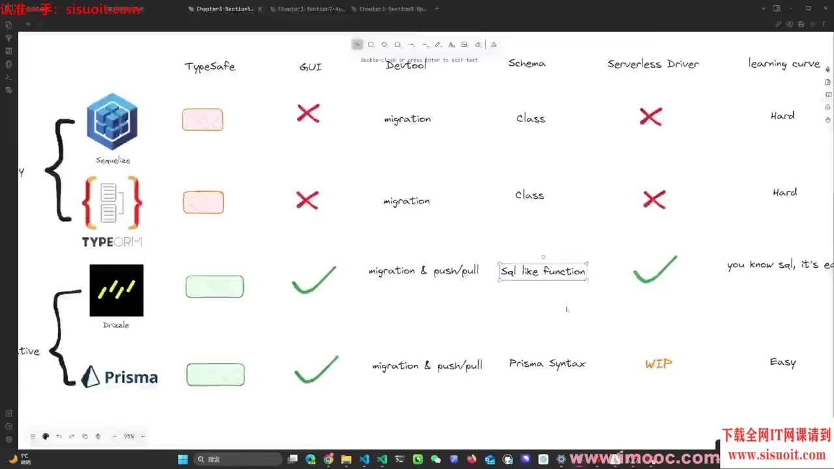Undo the last canvas action
The image size is (834, 469).
click(59, 436)
